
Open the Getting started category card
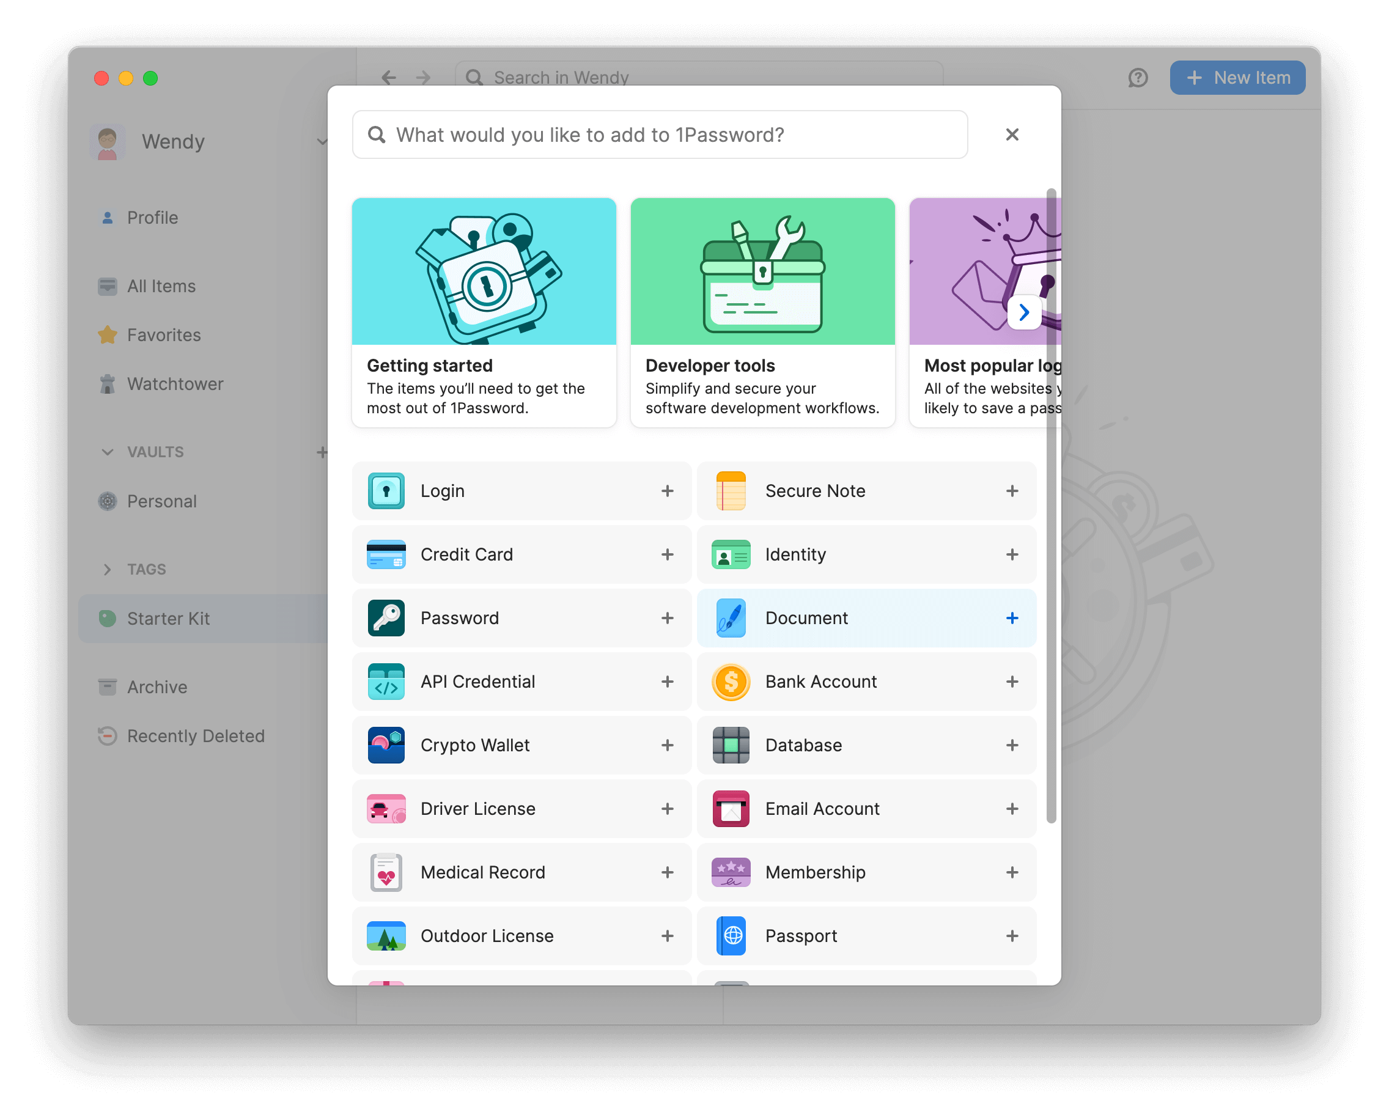[x=484, y=312]
